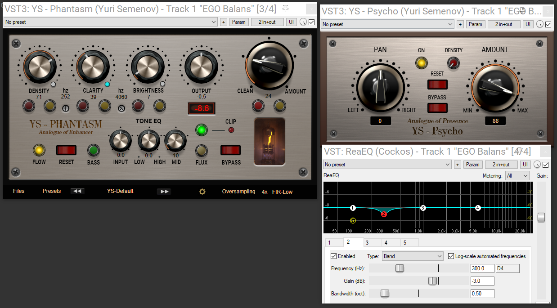557x308 pixels.
Task: Toggle the BASS green button
Action: 93,150
